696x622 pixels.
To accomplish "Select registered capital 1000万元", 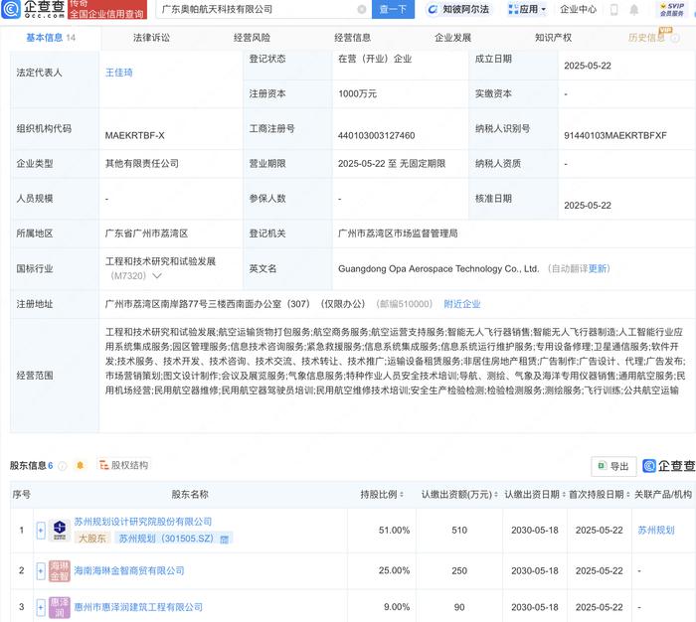I will pos(357,93).
